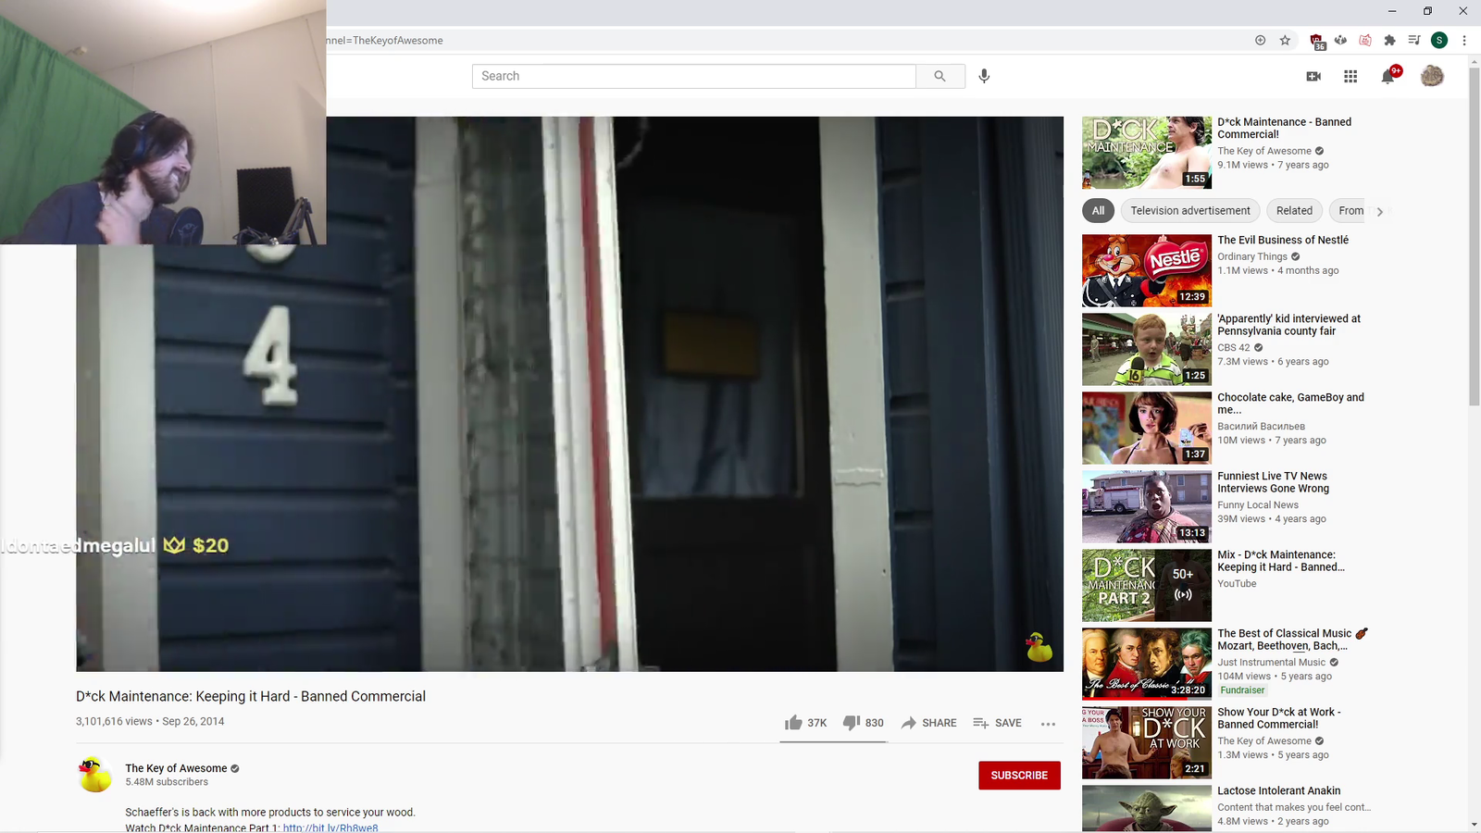The height and width of the screenshot is (833, 1481).
Task: Select the Television advertisement chip
Action: click(1190, 211)
